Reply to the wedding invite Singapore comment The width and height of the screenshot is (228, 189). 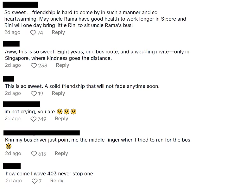point(62,65)
